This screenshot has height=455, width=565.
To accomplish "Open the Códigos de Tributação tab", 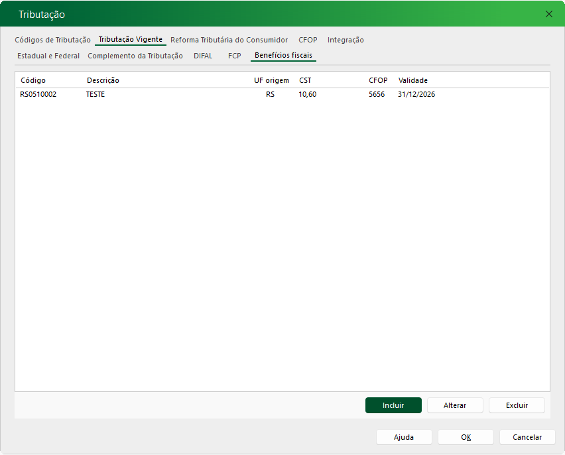I will point(52,40).
